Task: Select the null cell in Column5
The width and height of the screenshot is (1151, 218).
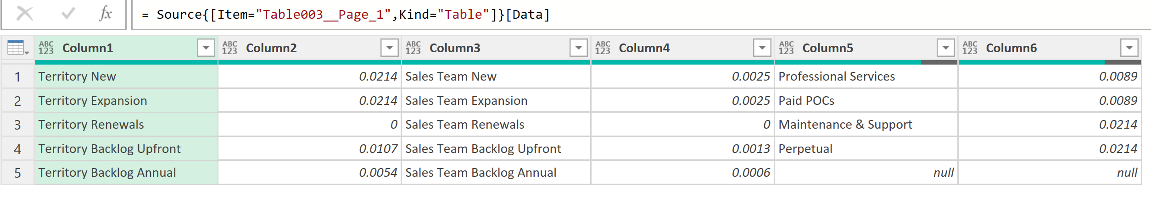Action: click(866, 173)
